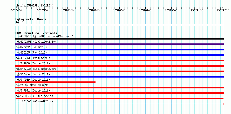This screenshot has width=231, height=114.
Task: Open nsv6592458 (Sedlazeck2020) label
Action: [x=36, y=42]
